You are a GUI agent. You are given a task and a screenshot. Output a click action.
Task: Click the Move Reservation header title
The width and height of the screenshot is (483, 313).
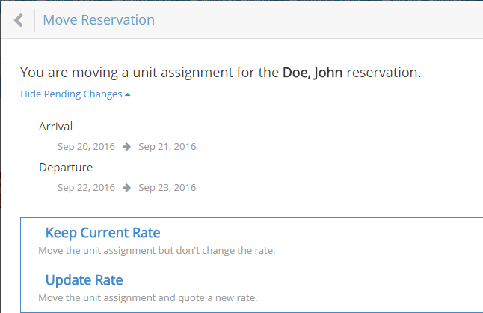99,20
